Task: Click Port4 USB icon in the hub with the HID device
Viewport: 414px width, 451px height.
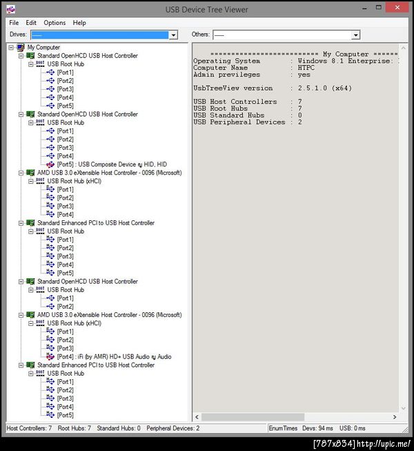Action: 50,156
